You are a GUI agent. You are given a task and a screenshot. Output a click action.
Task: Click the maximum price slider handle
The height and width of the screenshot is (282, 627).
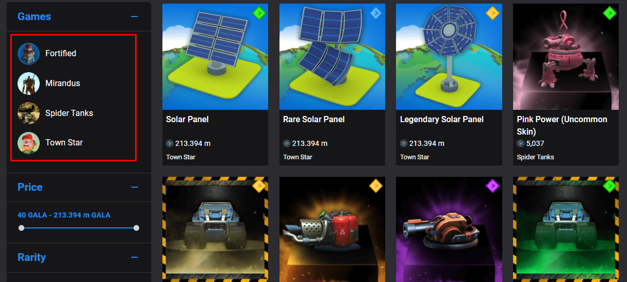tap(136, 227)
